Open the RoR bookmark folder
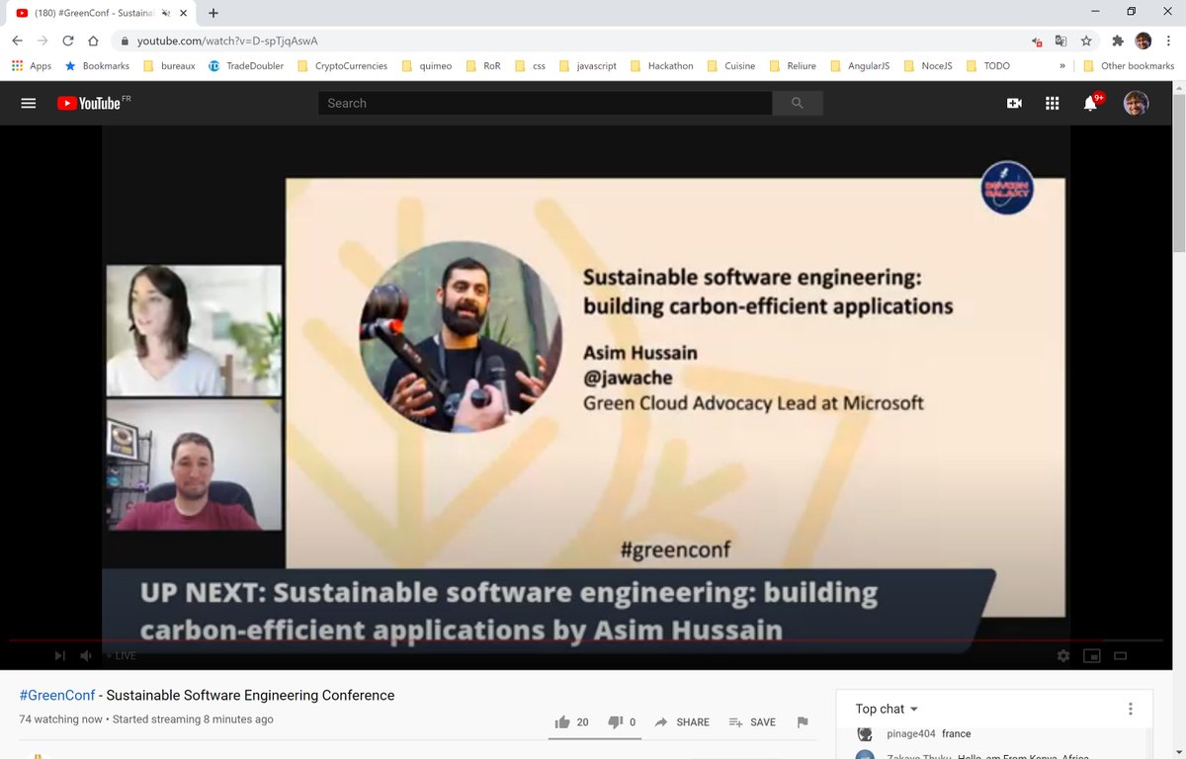 (484, 66)
